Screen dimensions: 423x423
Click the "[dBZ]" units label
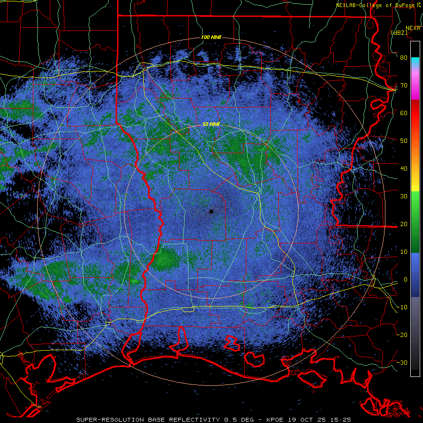[x=399, y=32]
